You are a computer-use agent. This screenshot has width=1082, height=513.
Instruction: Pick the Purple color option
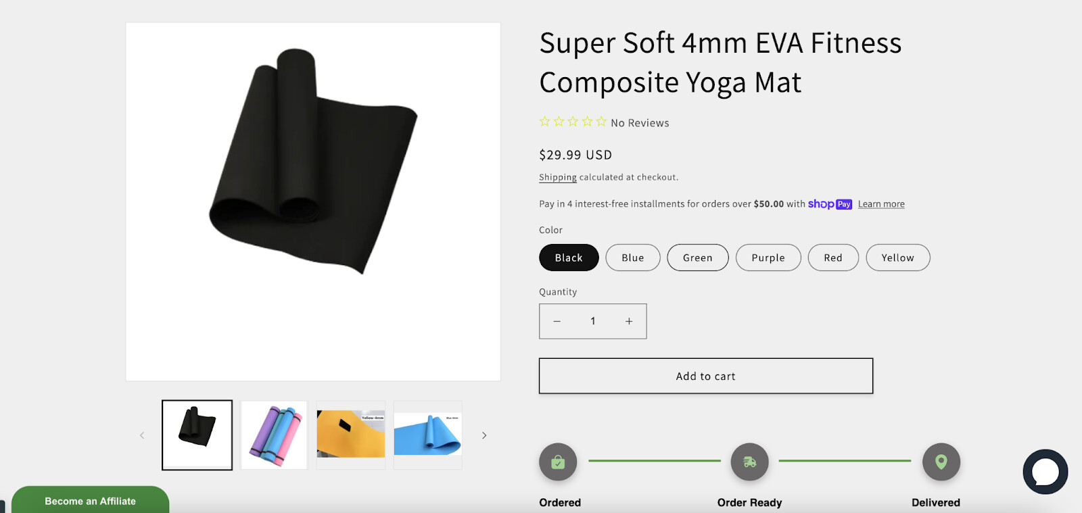point(768,258)
